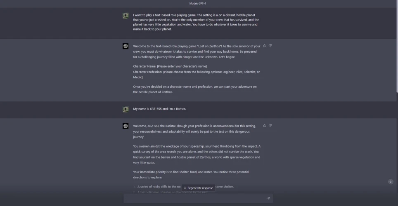Click the "Once you've decided" paragraph

195,89
